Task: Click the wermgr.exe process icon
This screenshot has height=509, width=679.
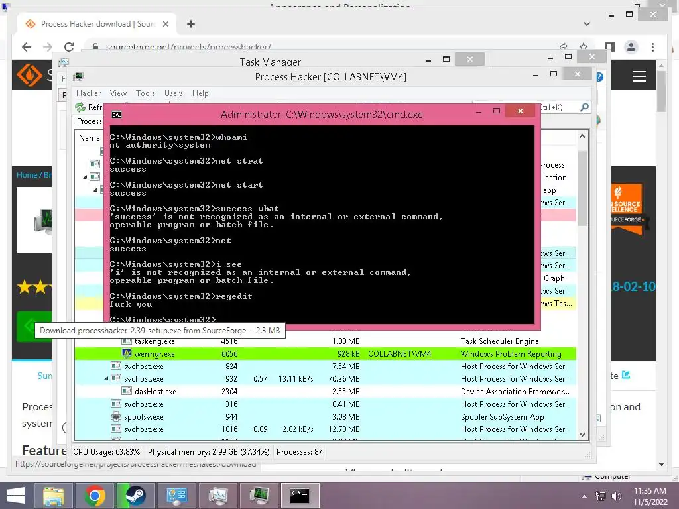Action: [x=127, y=354]
